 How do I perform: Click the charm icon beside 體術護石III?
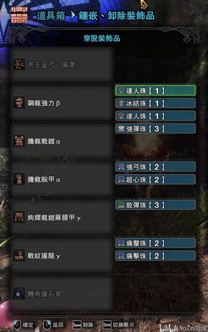coord(19,293)
